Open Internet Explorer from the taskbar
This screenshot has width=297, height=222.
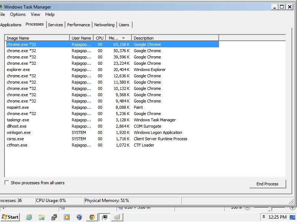coord(29,217)
